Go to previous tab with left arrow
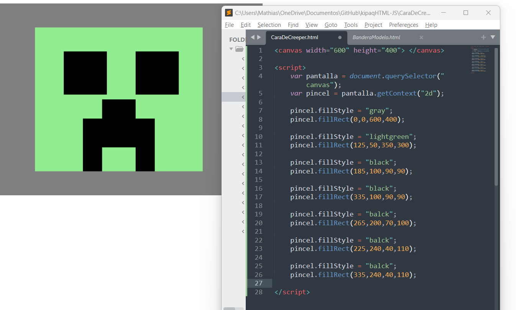Image resolution: width=516 pixels, height=310 pixels. [252, 37]
